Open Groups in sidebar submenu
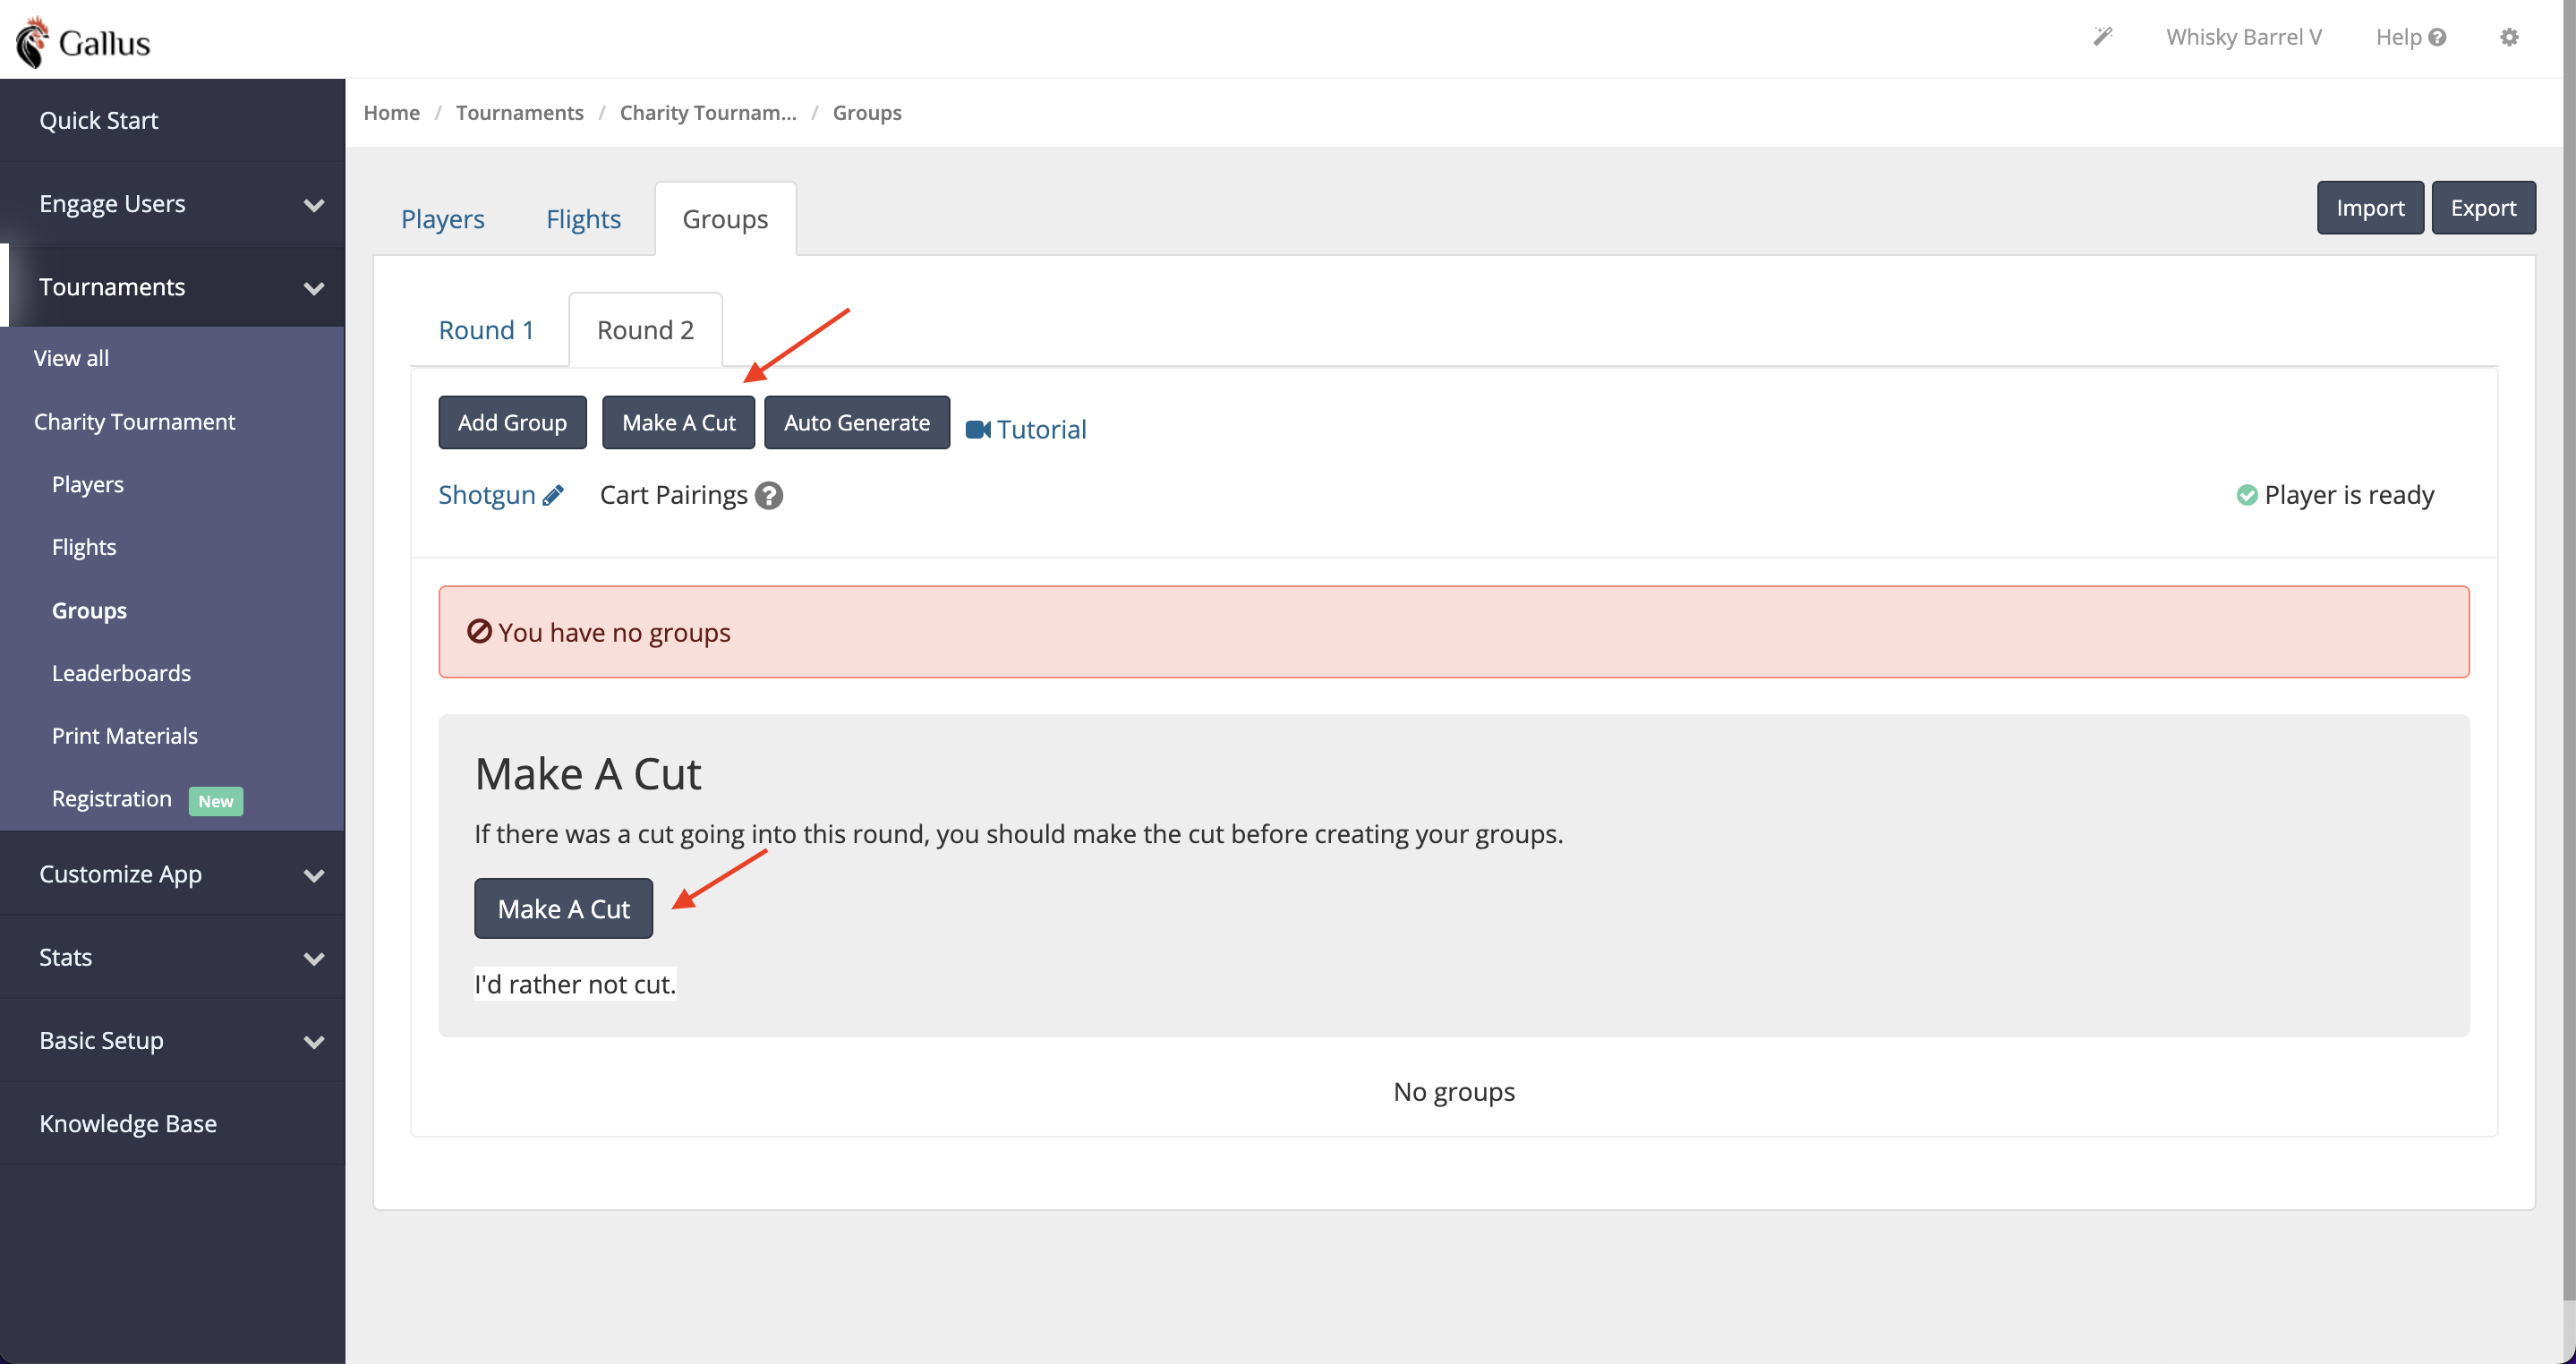This screenshot has width=2576, height=1364. 89,610
